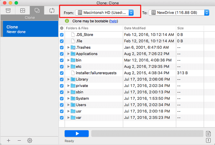Image resolution: width=215 pixels, height=145 pixels.
Task: Open the Backup archive tab icon
Action: [x=8, y=10]
